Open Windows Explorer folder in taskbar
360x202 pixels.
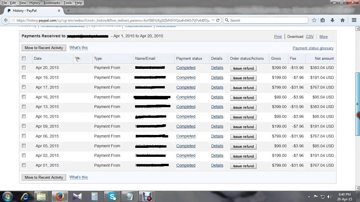41,197
